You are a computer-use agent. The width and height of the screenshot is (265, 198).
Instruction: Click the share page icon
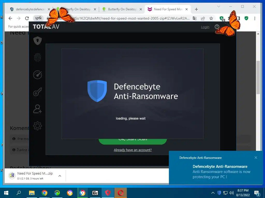pos(203,18)
